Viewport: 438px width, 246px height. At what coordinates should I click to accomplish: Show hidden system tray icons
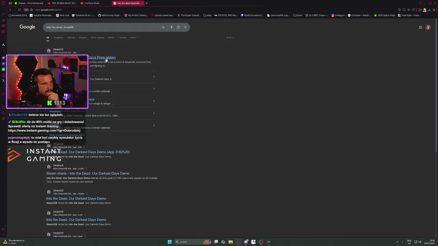point(397,242)
